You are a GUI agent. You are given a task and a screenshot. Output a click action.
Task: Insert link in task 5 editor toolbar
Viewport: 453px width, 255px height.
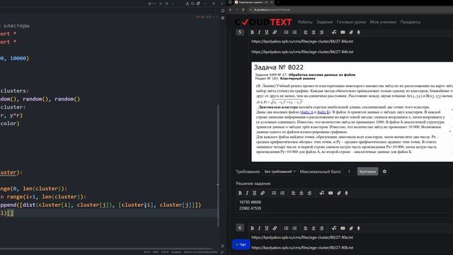click(275, 33)
